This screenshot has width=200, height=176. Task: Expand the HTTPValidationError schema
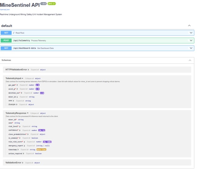[x=28, y=70]
